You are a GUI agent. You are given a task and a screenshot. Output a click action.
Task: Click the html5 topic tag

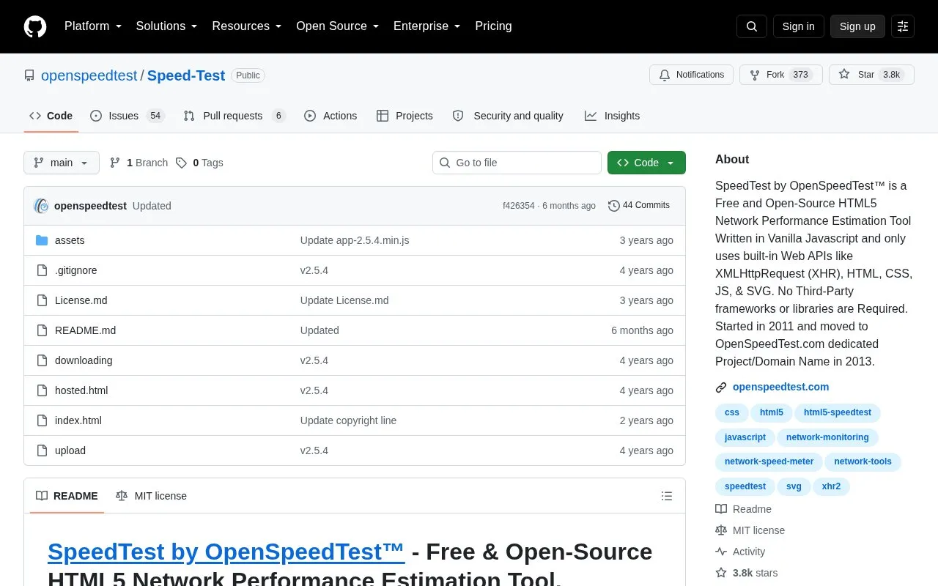click(x=772, y=412)
